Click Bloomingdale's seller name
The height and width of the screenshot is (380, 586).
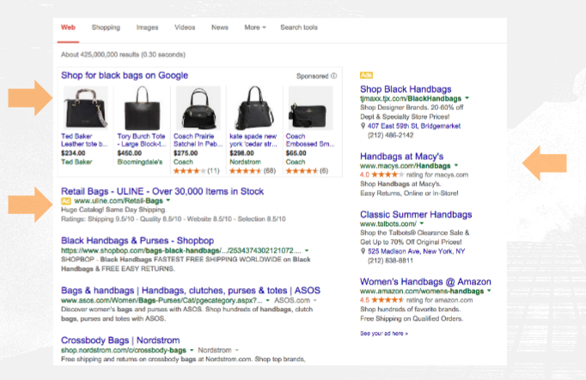[140, 162]
